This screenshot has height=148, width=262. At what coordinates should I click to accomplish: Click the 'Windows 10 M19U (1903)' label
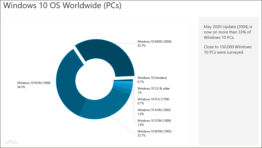(154, 131)
